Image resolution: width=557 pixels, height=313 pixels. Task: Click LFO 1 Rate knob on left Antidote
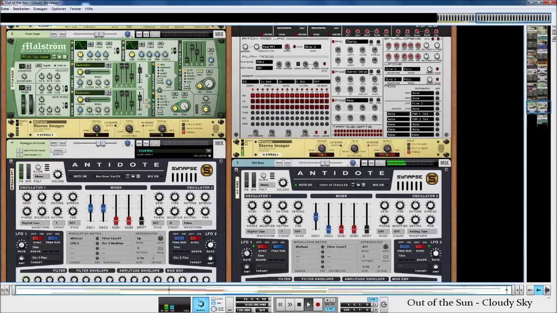point(21,245)
